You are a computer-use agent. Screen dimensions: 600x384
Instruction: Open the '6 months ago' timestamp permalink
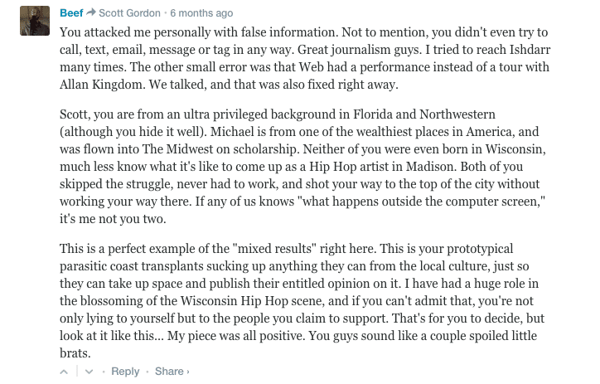[203, 13]
